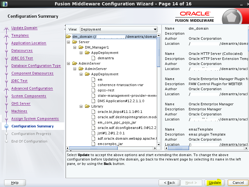Viewport: 249px width, 187px height.
Task: Click the oracle.bi.jbips library file icon
Action: pos(94,112)
